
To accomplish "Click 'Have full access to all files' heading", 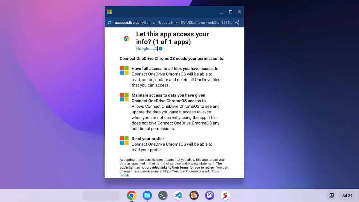I will (175, 68).
